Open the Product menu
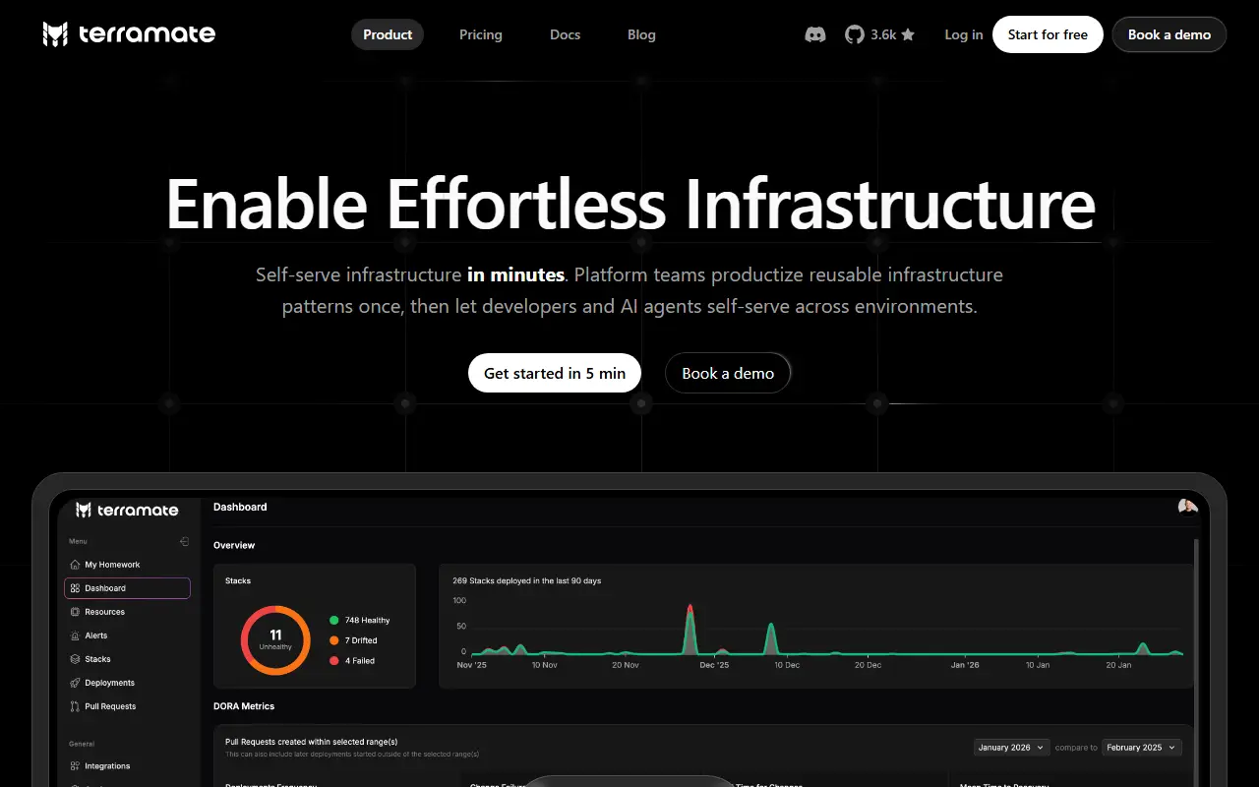Image resolution: width=1259 pixels, height=787 pixels. [x=388, y=34]
